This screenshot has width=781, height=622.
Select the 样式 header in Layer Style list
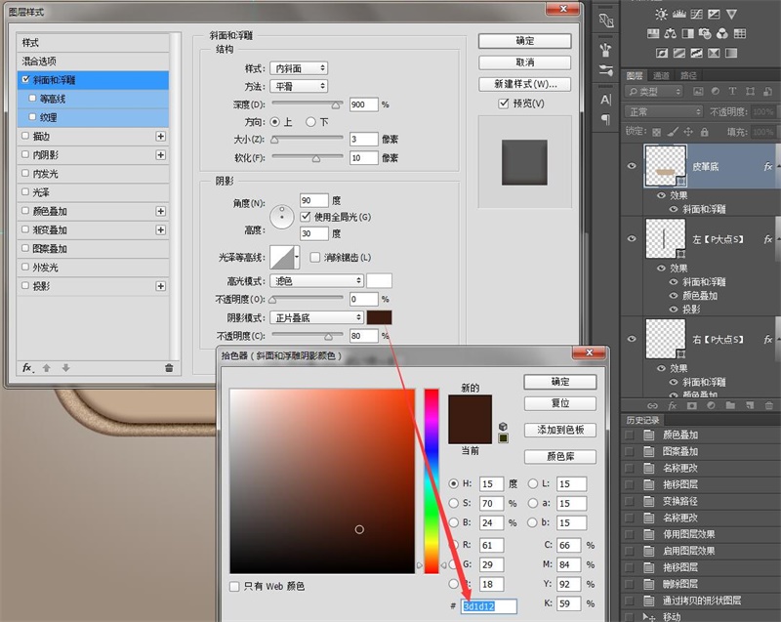point(93,42)
